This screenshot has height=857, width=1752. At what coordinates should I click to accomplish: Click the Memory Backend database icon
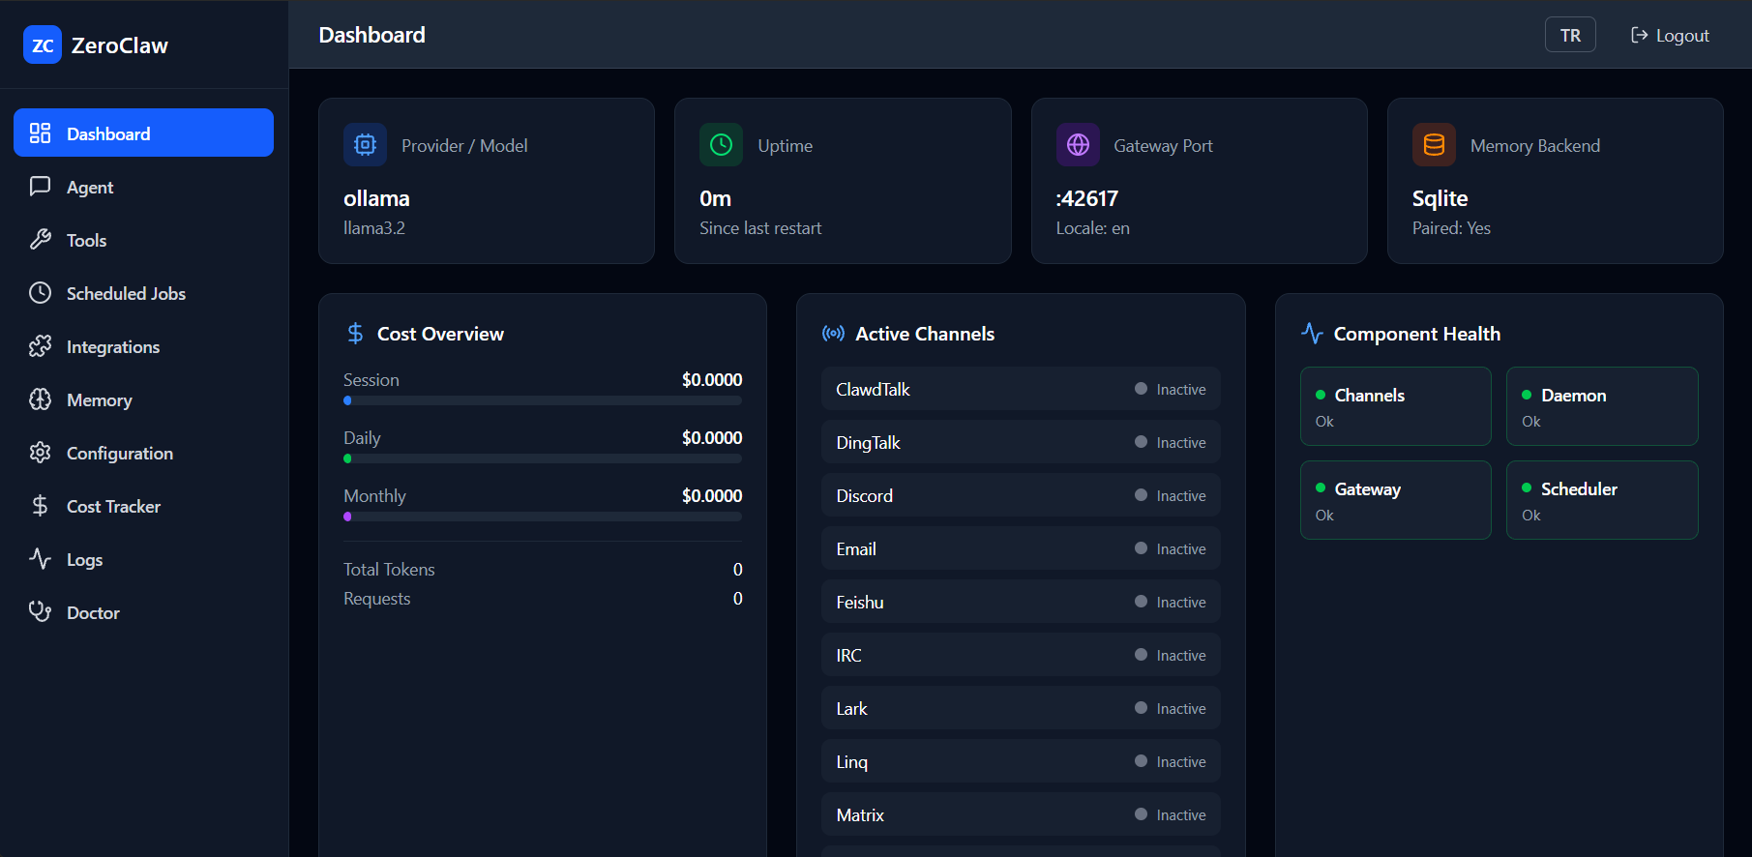click(1434, 145)
